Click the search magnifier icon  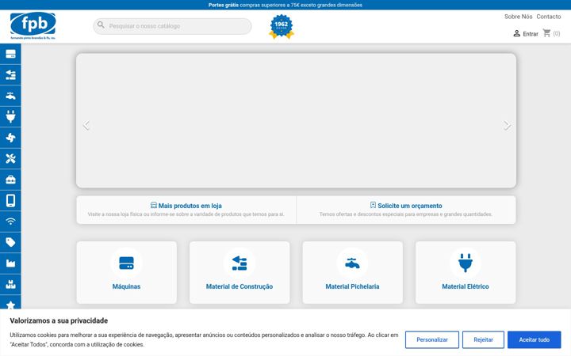(x=101, y=25)
